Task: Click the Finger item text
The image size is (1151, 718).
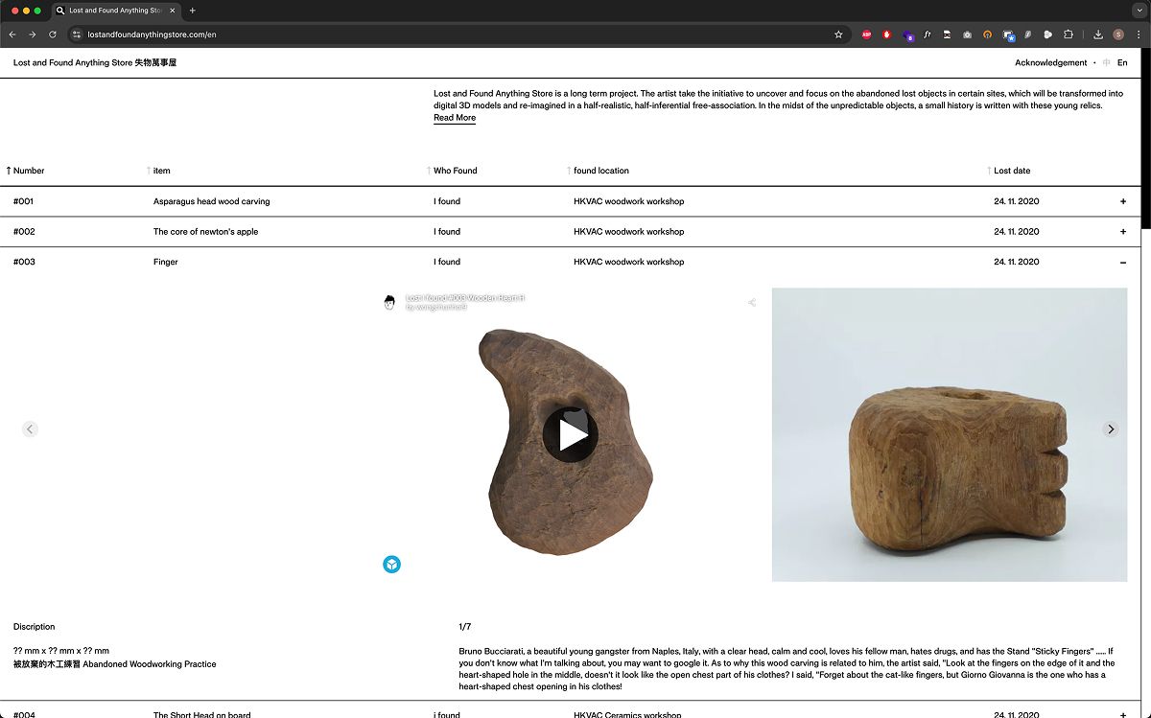Action: (x=166, y=262)
